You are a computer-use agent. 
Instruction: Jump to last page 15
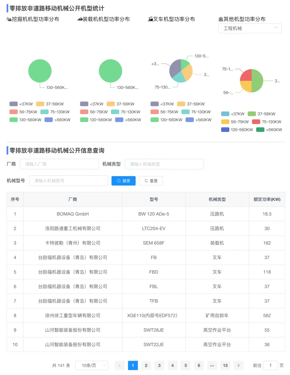click(225, 365)
